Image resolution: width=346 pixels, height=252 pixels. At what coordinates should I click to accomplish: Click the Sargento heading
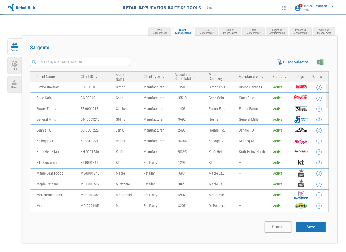[x=40, y=48]
